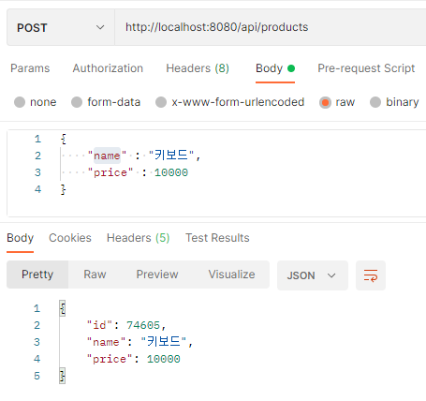
Task: Switch to Raw response view
Action: tap(95, 275)
